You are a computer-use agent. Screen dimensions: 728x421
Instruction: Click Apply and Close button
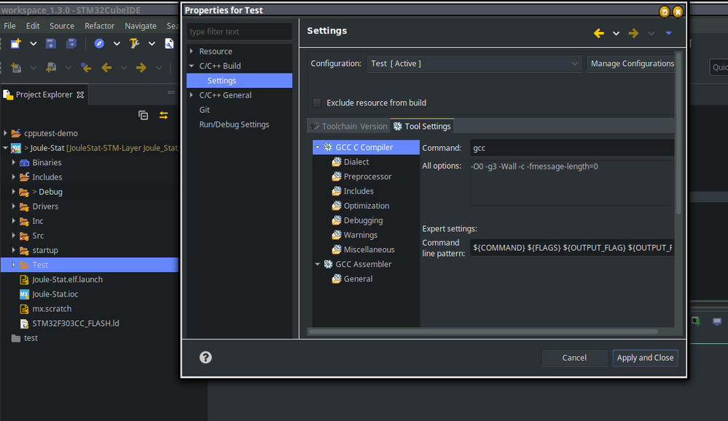point(645,358)
